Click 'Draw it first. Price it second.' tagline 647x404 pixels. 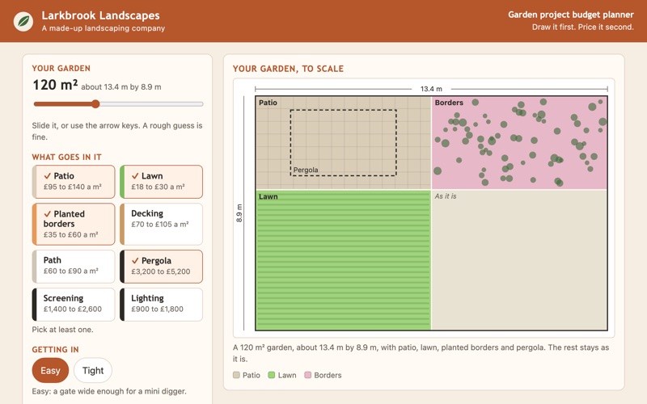pyautogui.click(x=582, y=27)
